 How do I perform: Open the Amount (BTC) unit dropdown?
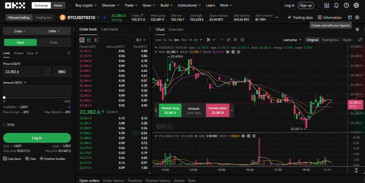point(14,83)
